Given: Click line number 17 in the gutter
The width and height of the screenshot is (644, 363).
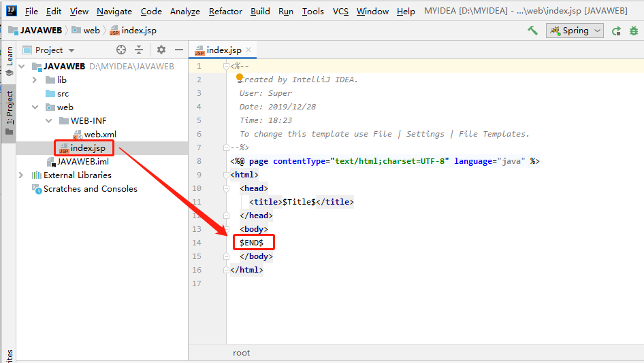Looking at the screenshot, I should (197, 283).
